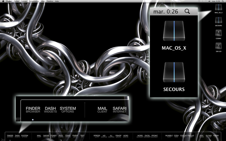Launch PSHOP graphic app from the dock

point(118,136)
